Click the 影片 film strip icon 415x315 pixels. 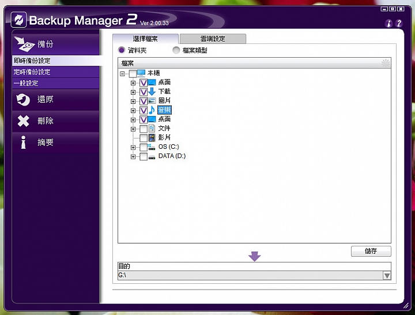pyautogui.click(x=152, y=137)
